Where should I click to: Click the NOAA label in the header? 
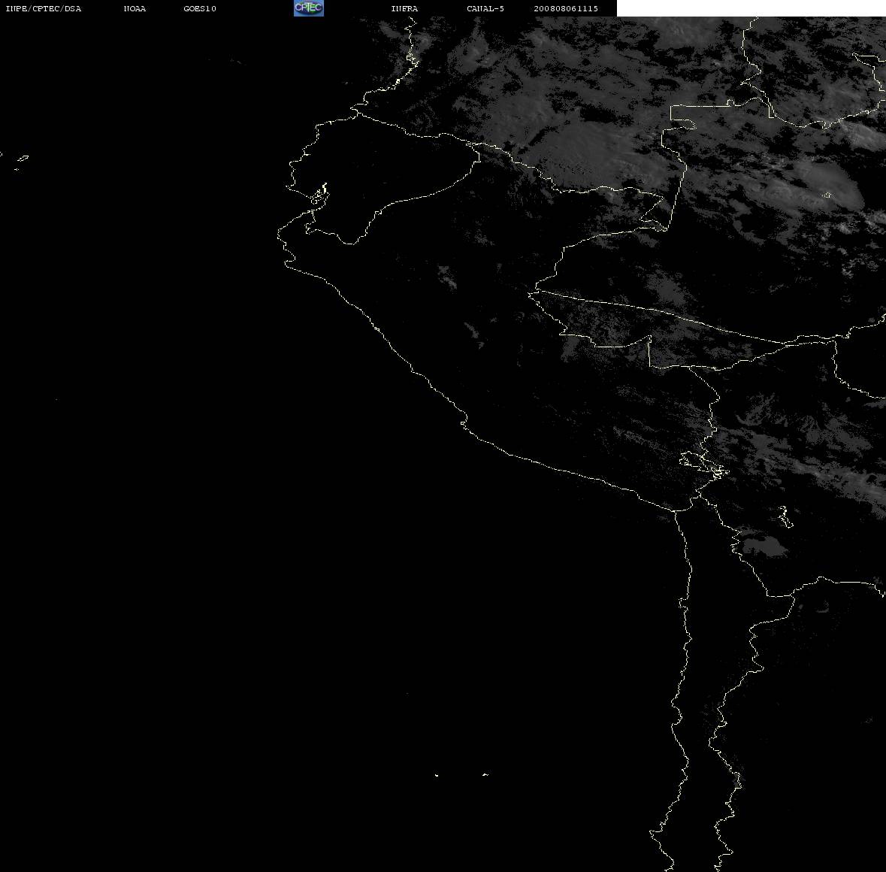pyautogui.click(x=135, y=8)
